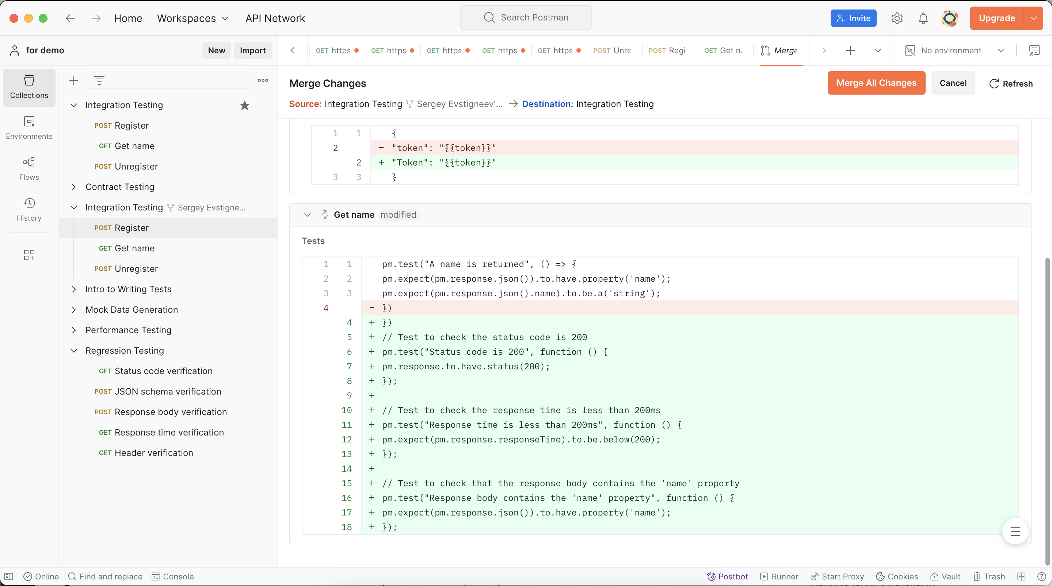The image size is (1052, 586).
Task: Click the collections filter input
Action: pos(168,80)
